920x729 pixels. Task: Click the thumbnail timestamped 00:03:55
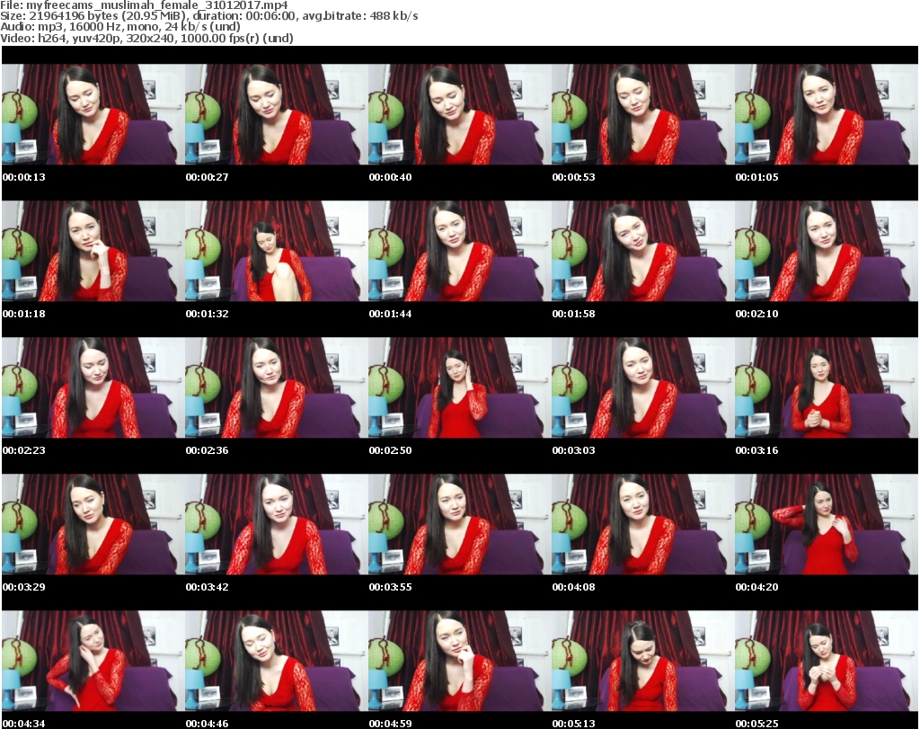point(460,524)
